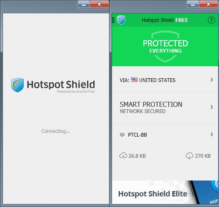
Task: Close the Hotspot Shield FREE window
Action: click(x=208, y=4)
